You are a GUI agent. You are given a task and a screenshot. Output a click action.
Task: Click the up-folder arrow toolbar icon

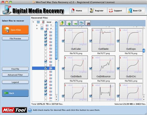point(62,23)
